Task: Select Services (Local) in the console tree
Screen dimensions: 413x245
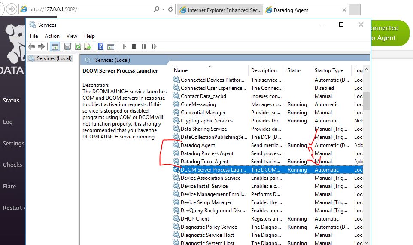Action: 54,58
